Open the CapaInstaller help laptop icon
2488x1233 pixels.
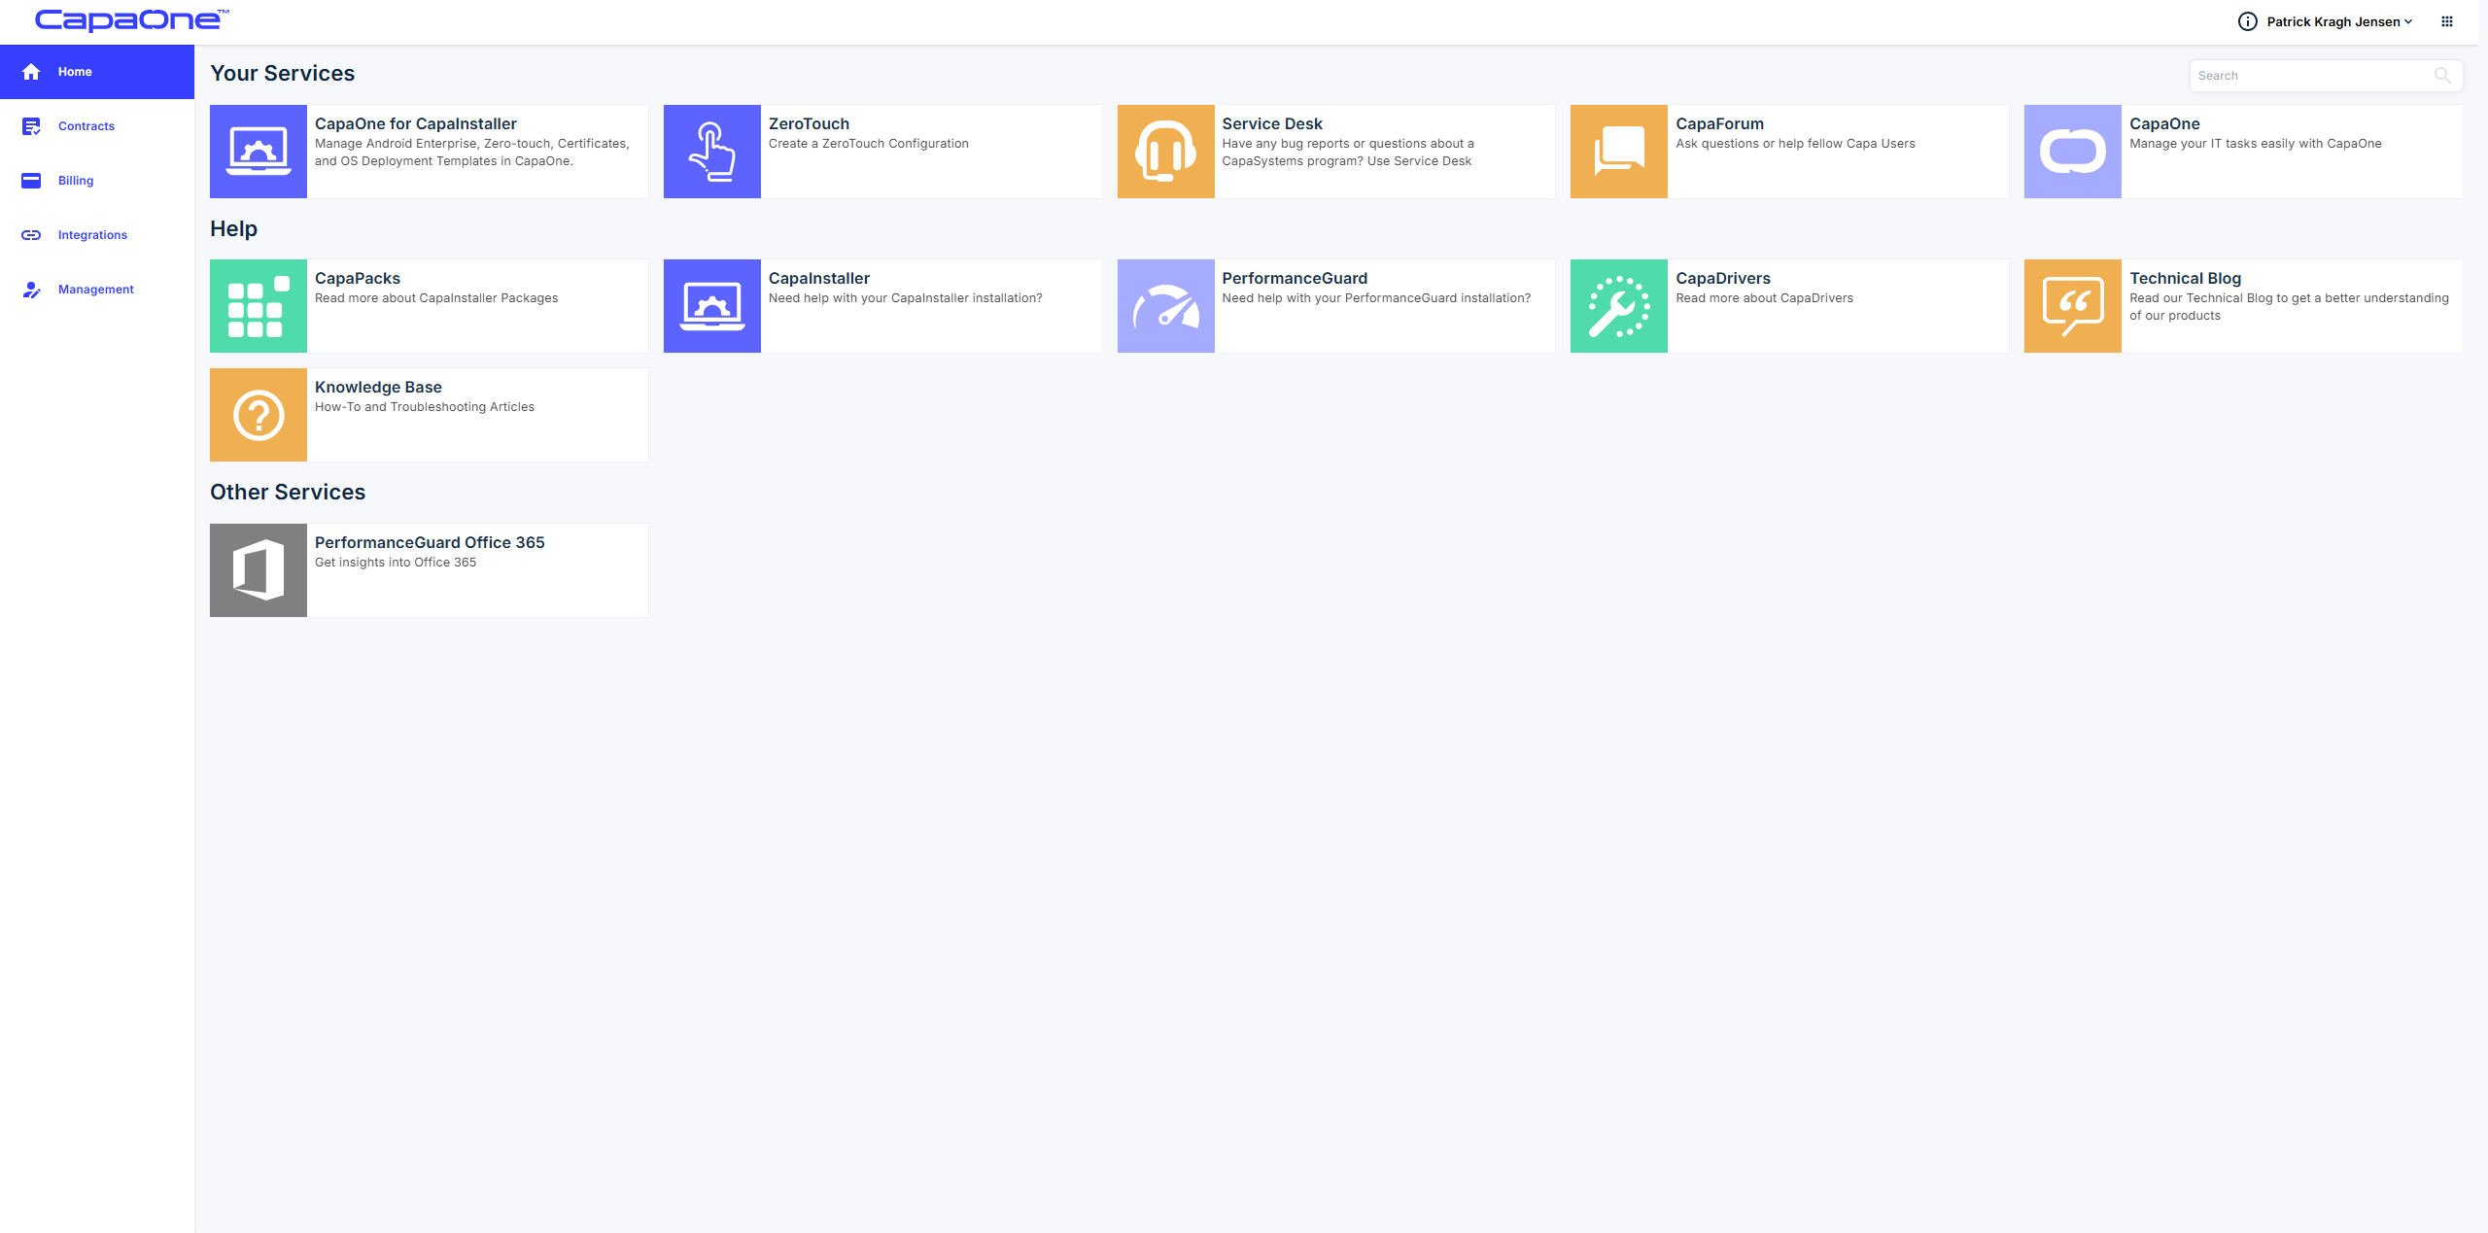pyautogui.click(x=712, y=306)
